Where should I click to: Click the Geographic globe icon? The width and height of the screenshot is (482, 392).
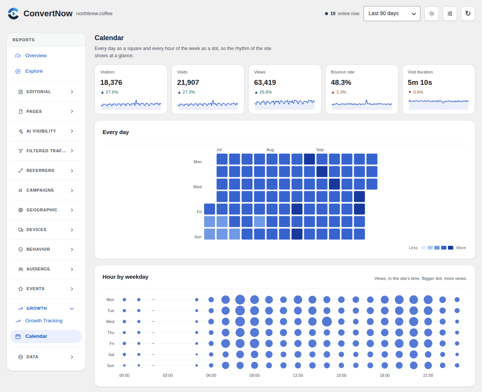coord(20,210)
